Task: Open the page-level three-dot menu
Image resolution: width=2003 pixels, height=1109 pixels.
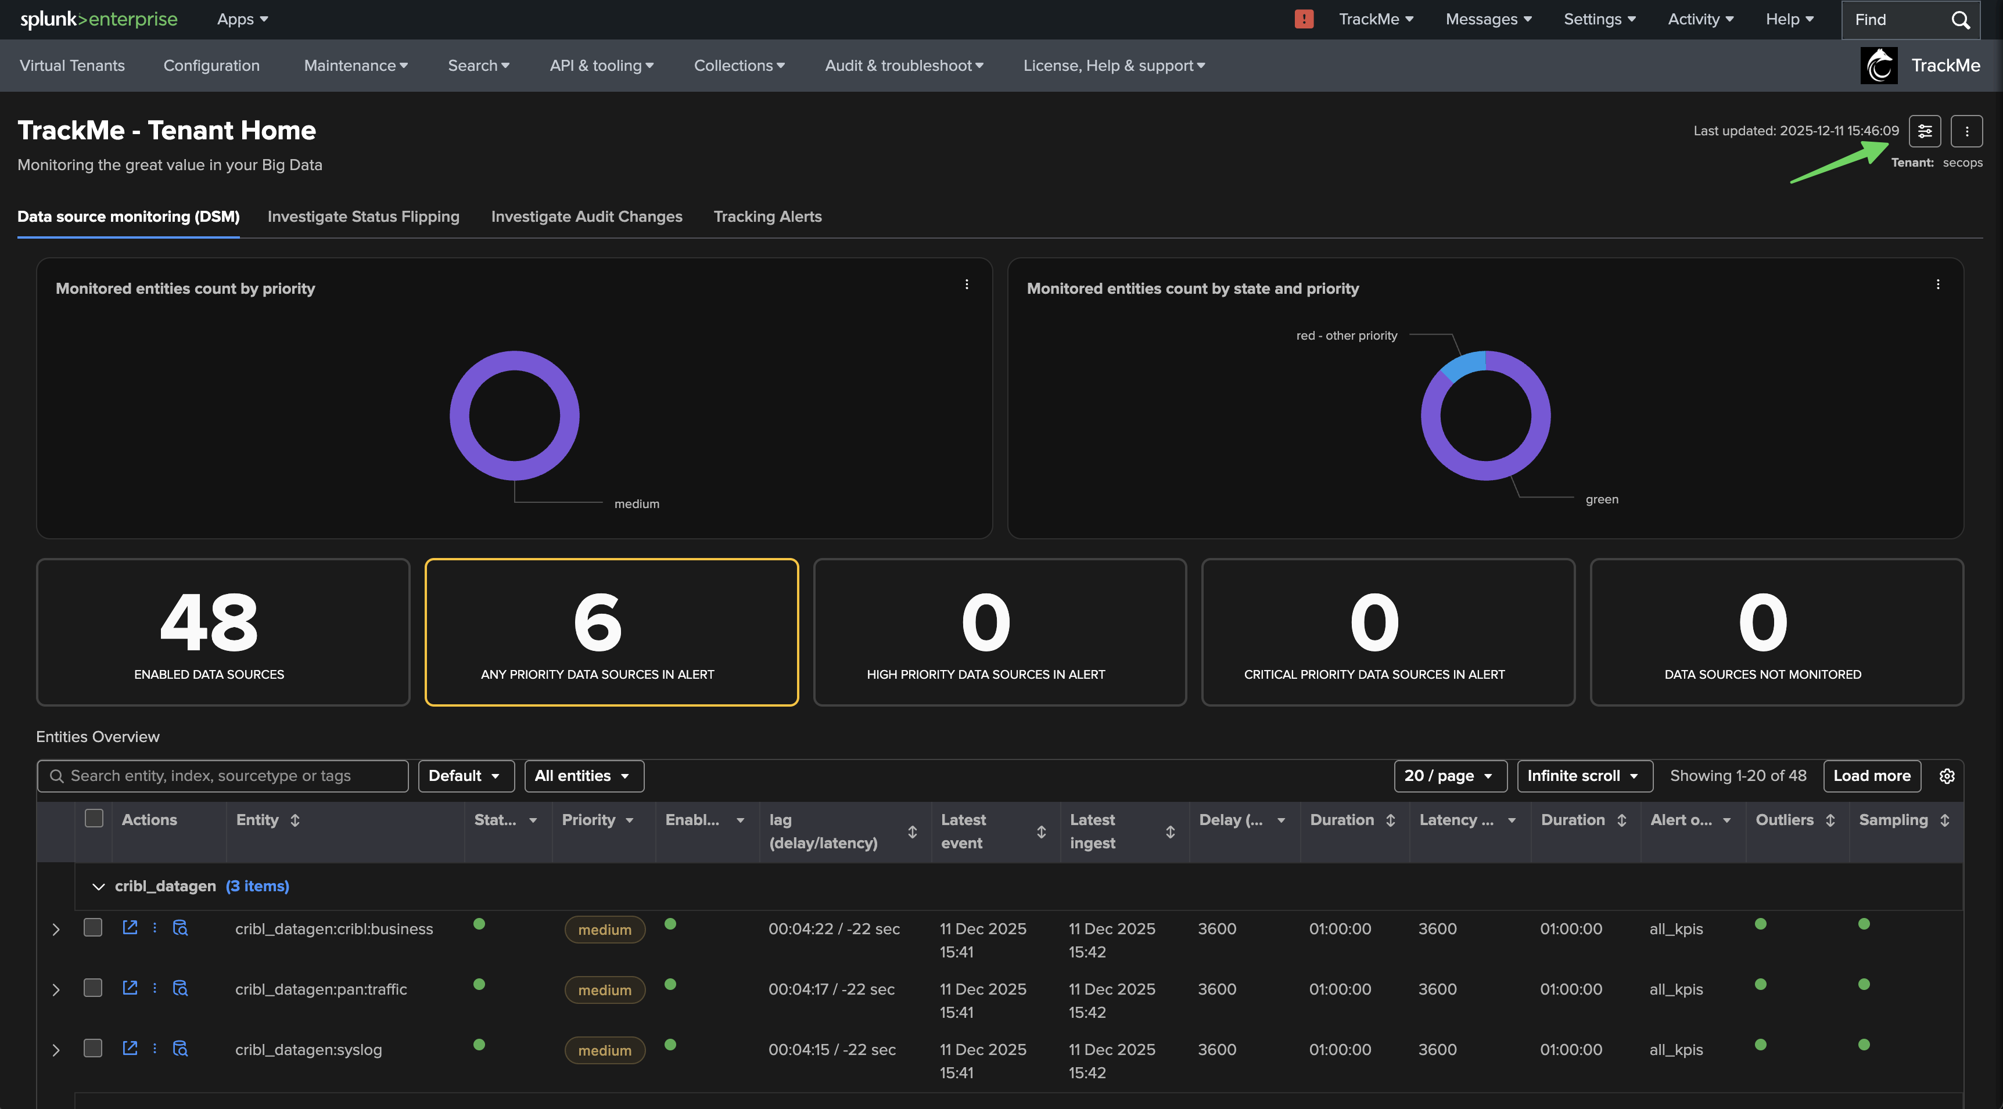Action: (1966, 131)
